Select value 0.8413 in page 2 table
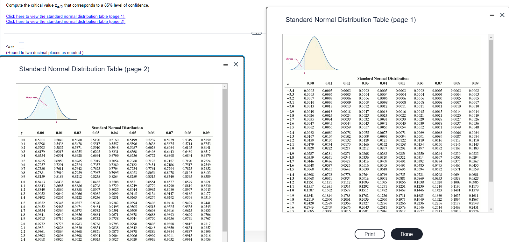 [40, 182]
